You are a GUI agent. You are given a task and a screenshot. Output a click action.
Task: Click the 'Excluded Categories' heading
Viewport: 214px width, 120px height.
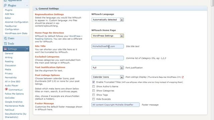click(47, 57)
